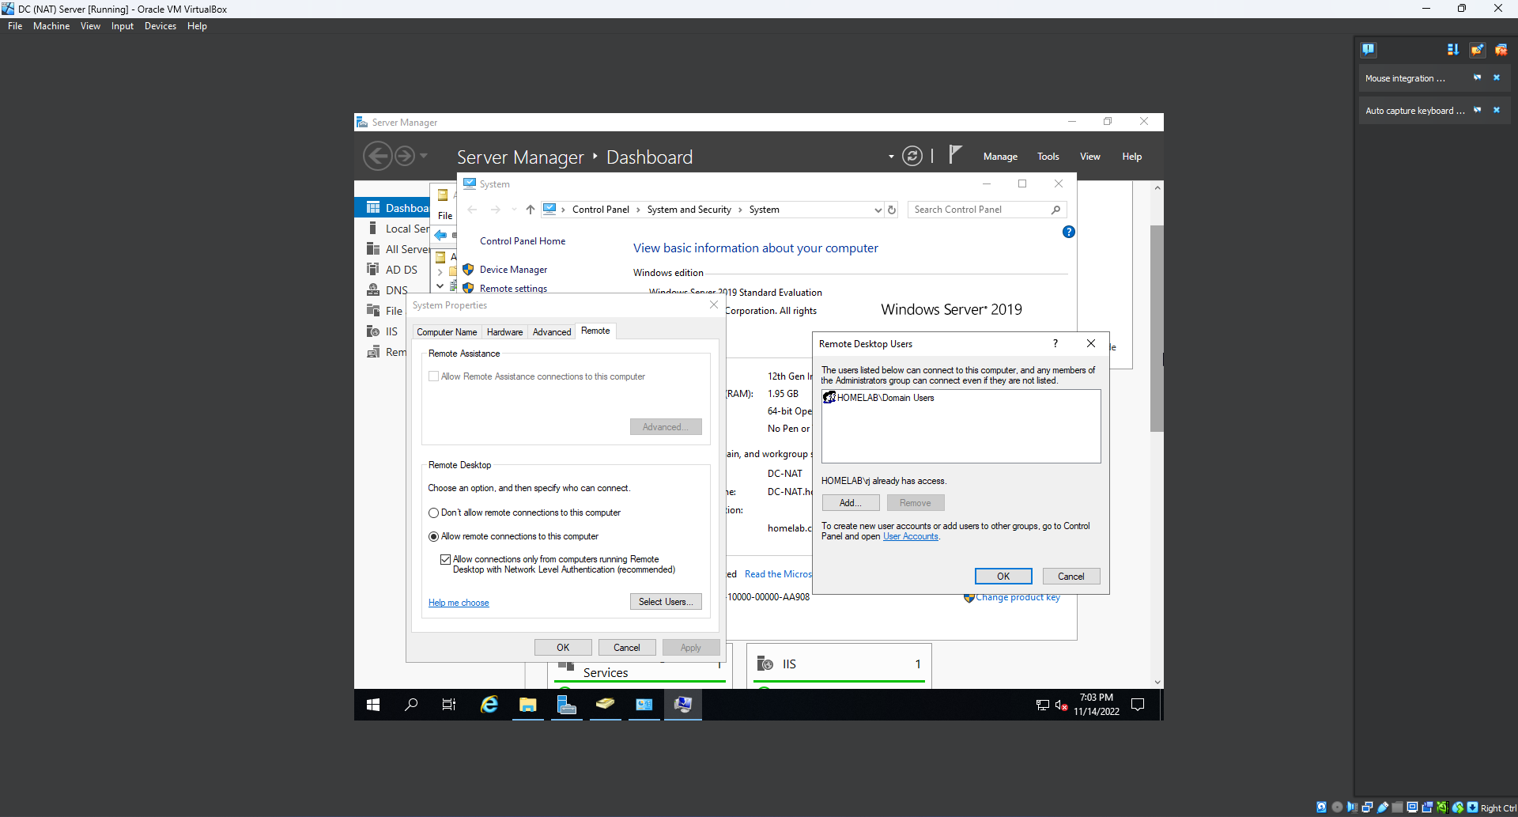Screen dimensions: 1518x817
Task: Open System window help question mark
Action: pos(1068,232)
